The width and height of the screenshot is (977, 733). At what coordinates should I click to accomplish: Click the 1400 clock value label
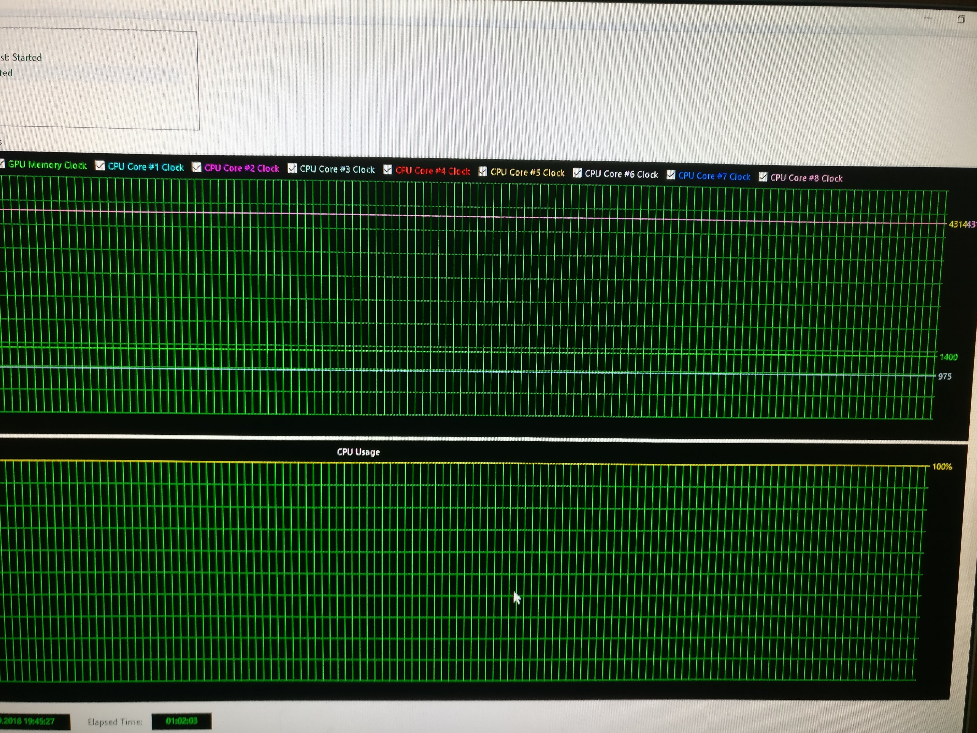click(948, 357)
